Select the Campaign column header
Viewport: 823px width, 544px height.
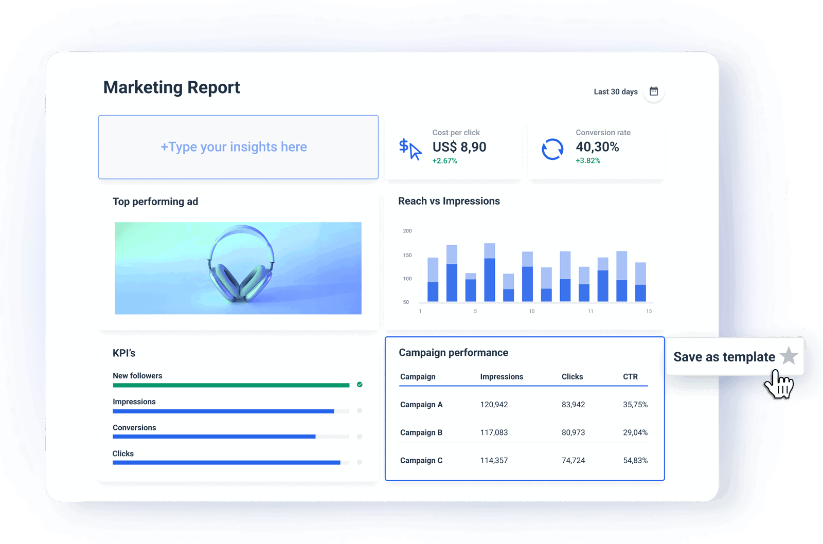pyautogui.click(x=418, y=376)
